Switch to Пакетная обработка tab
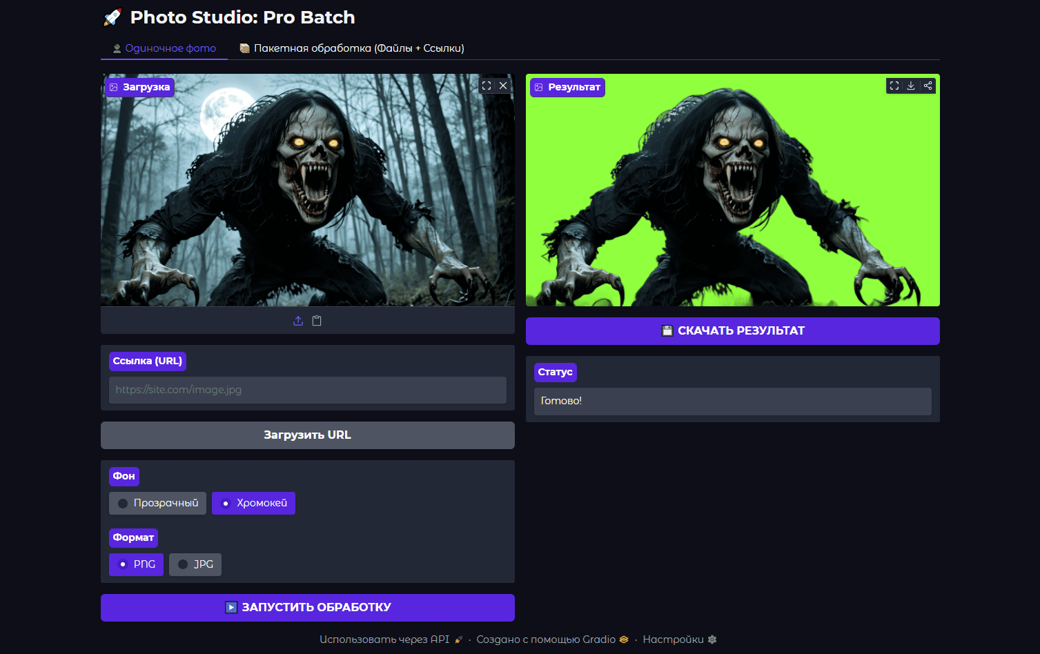The height and width of the screenshot is (654, 1040). point(352,48)
